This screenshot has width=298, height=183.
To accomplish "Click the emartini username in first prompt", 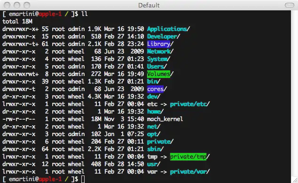I will pyautogui.click(x=22, y=14).
